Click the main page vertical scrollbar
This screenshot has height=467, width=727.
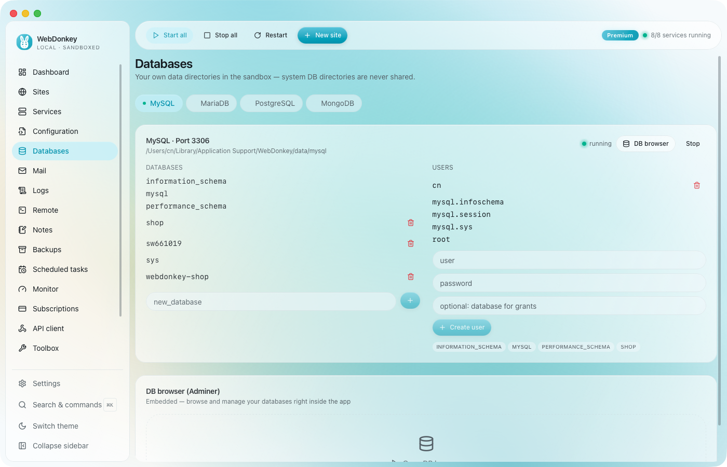point(719,241)
